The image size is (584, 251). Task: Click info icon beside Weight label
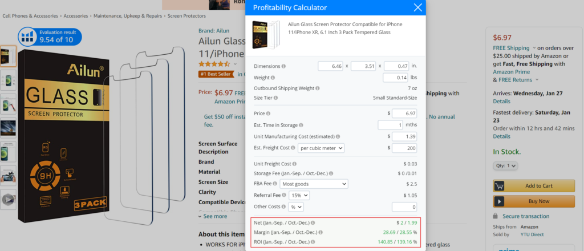click(x=273, y=78)
